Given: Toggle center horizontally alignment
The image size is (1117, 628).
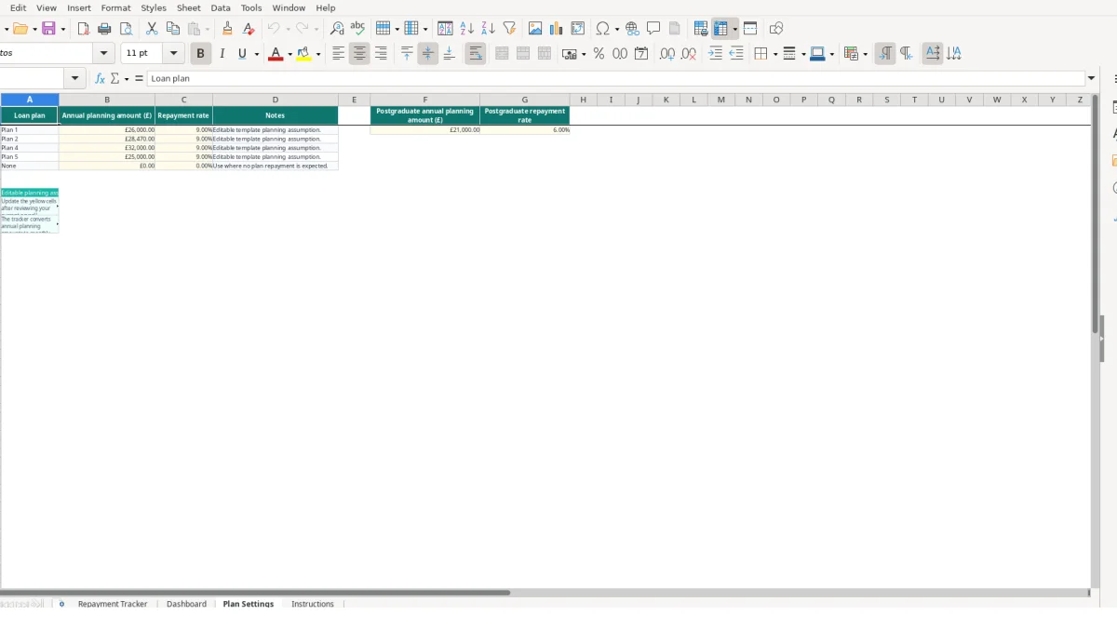Looking at the screenshot, I should point(359,54).
